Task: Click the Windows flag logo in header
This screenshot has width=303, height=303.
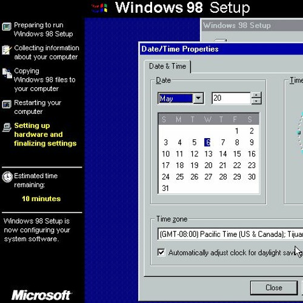Action: [x=99, y=8]
